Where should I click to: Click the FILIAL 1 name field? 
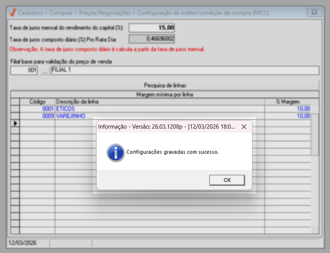click(x=185, y=70)
